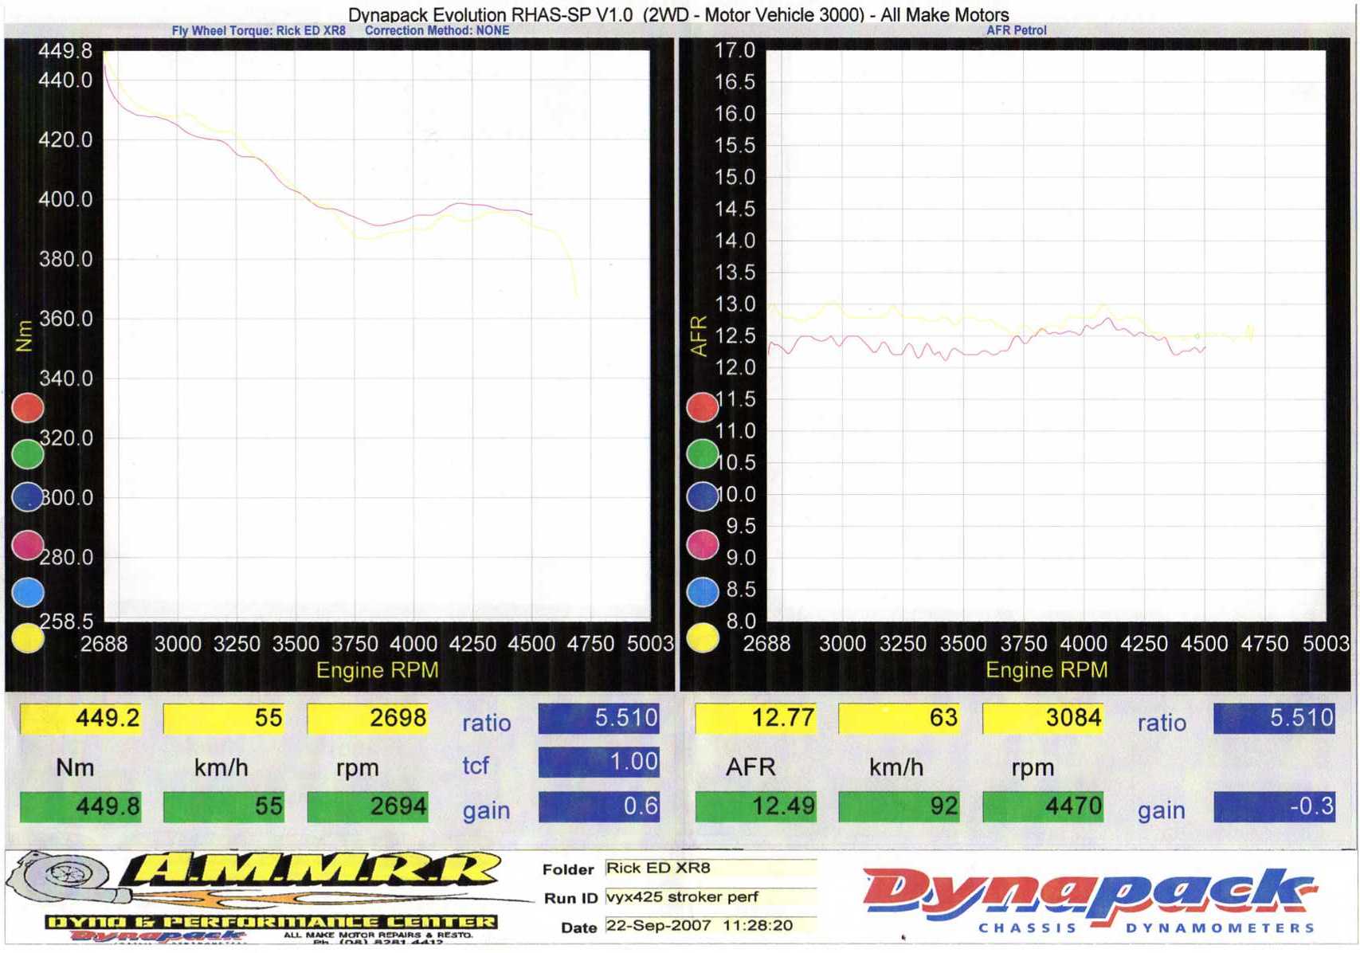1360x953 pixels.
Task: Click the Date field showing 22-Sep-2007
Action: (x=709, y=925)
